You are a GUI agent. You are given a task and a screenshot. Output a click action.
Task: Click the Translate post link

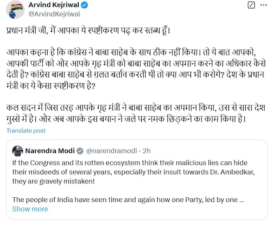coord(26,130)
